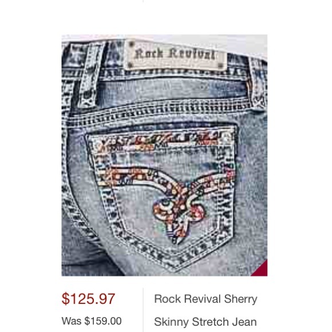
Task: Click the Skinny Stretch Jean title line
Action: tap(205, 322)
